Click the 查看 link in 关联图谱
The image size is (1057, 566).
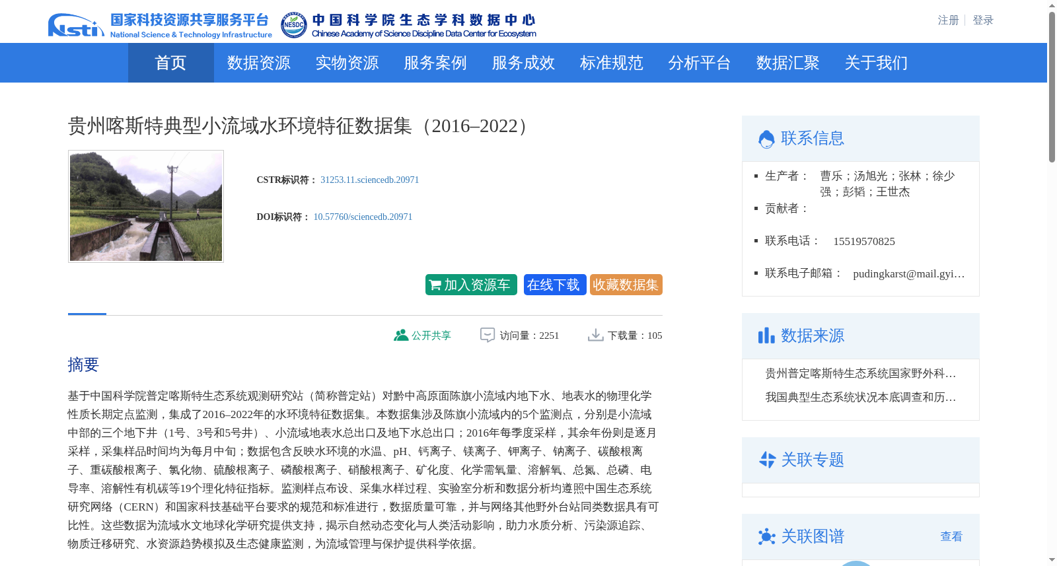pyautogui.click(x=951, y=536)
